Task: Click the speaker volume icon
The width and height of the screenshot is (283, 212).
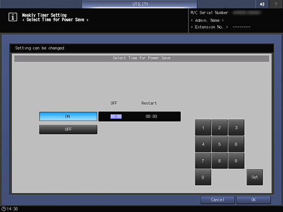Action: [262, 4]
